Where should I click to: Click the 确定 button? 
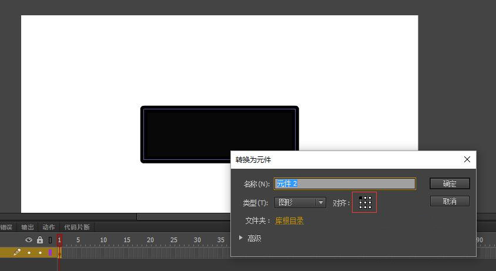point(450,183)
